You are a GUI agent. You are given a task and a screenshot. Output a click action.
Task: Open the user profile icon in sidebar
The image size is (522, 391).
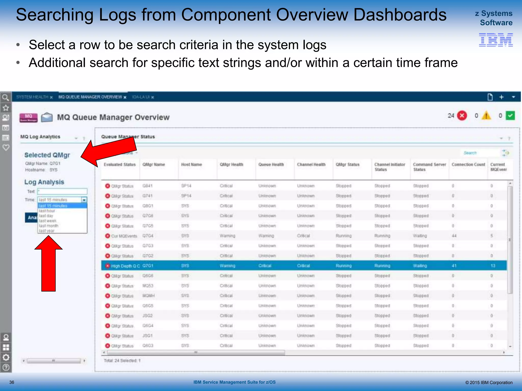point(6,338)
